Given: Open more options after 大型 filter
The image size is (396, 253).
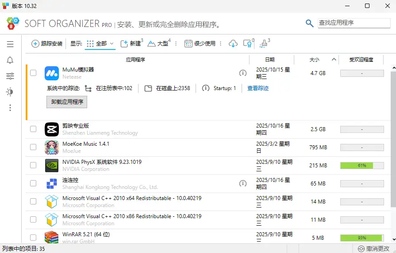Looking at the screenshot, I should pos(176,44).
